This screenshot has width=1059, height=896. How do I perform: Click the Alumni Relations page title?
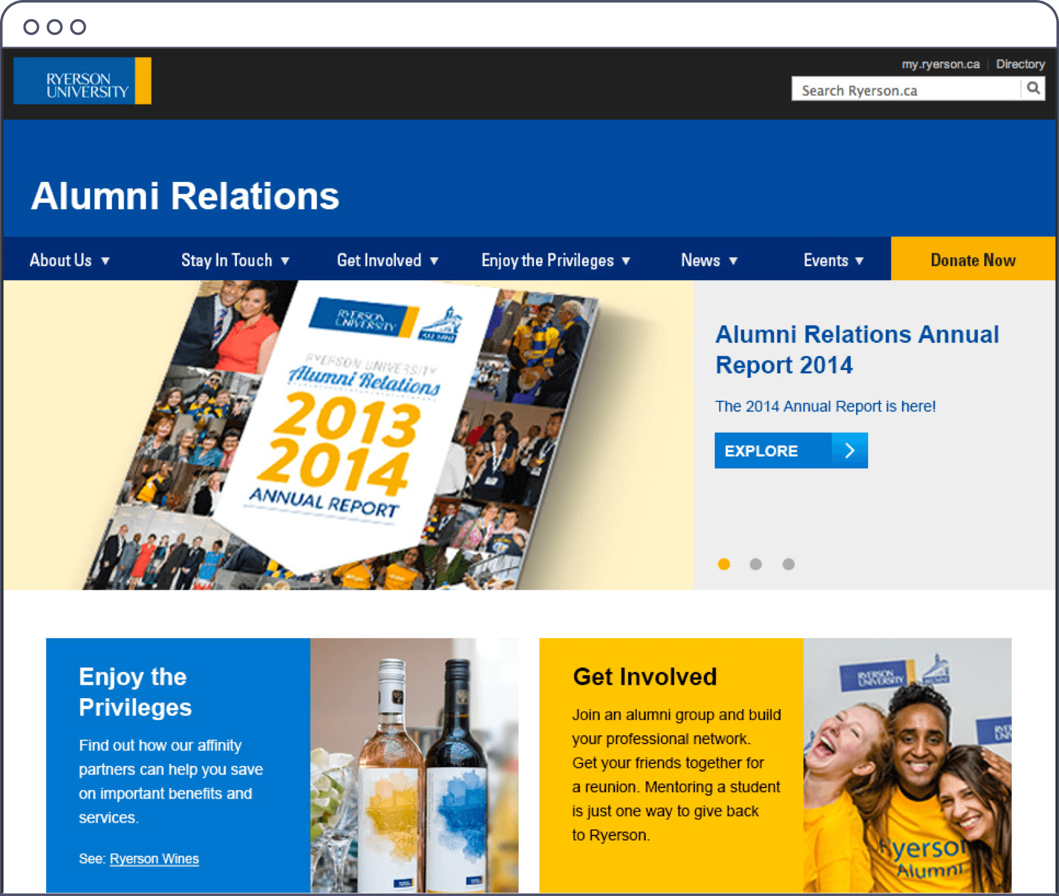point(185,195)
